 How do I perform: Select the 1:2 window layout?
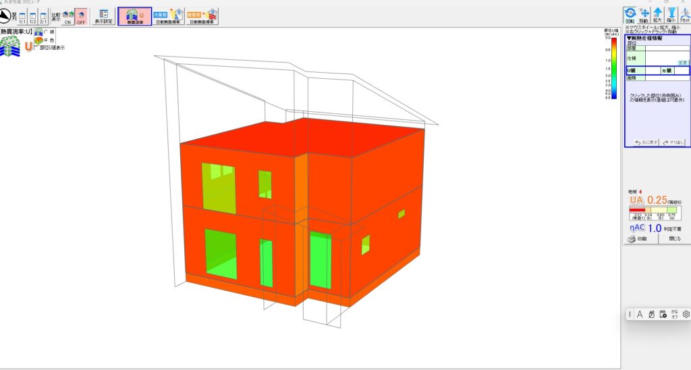pos(33,16)
